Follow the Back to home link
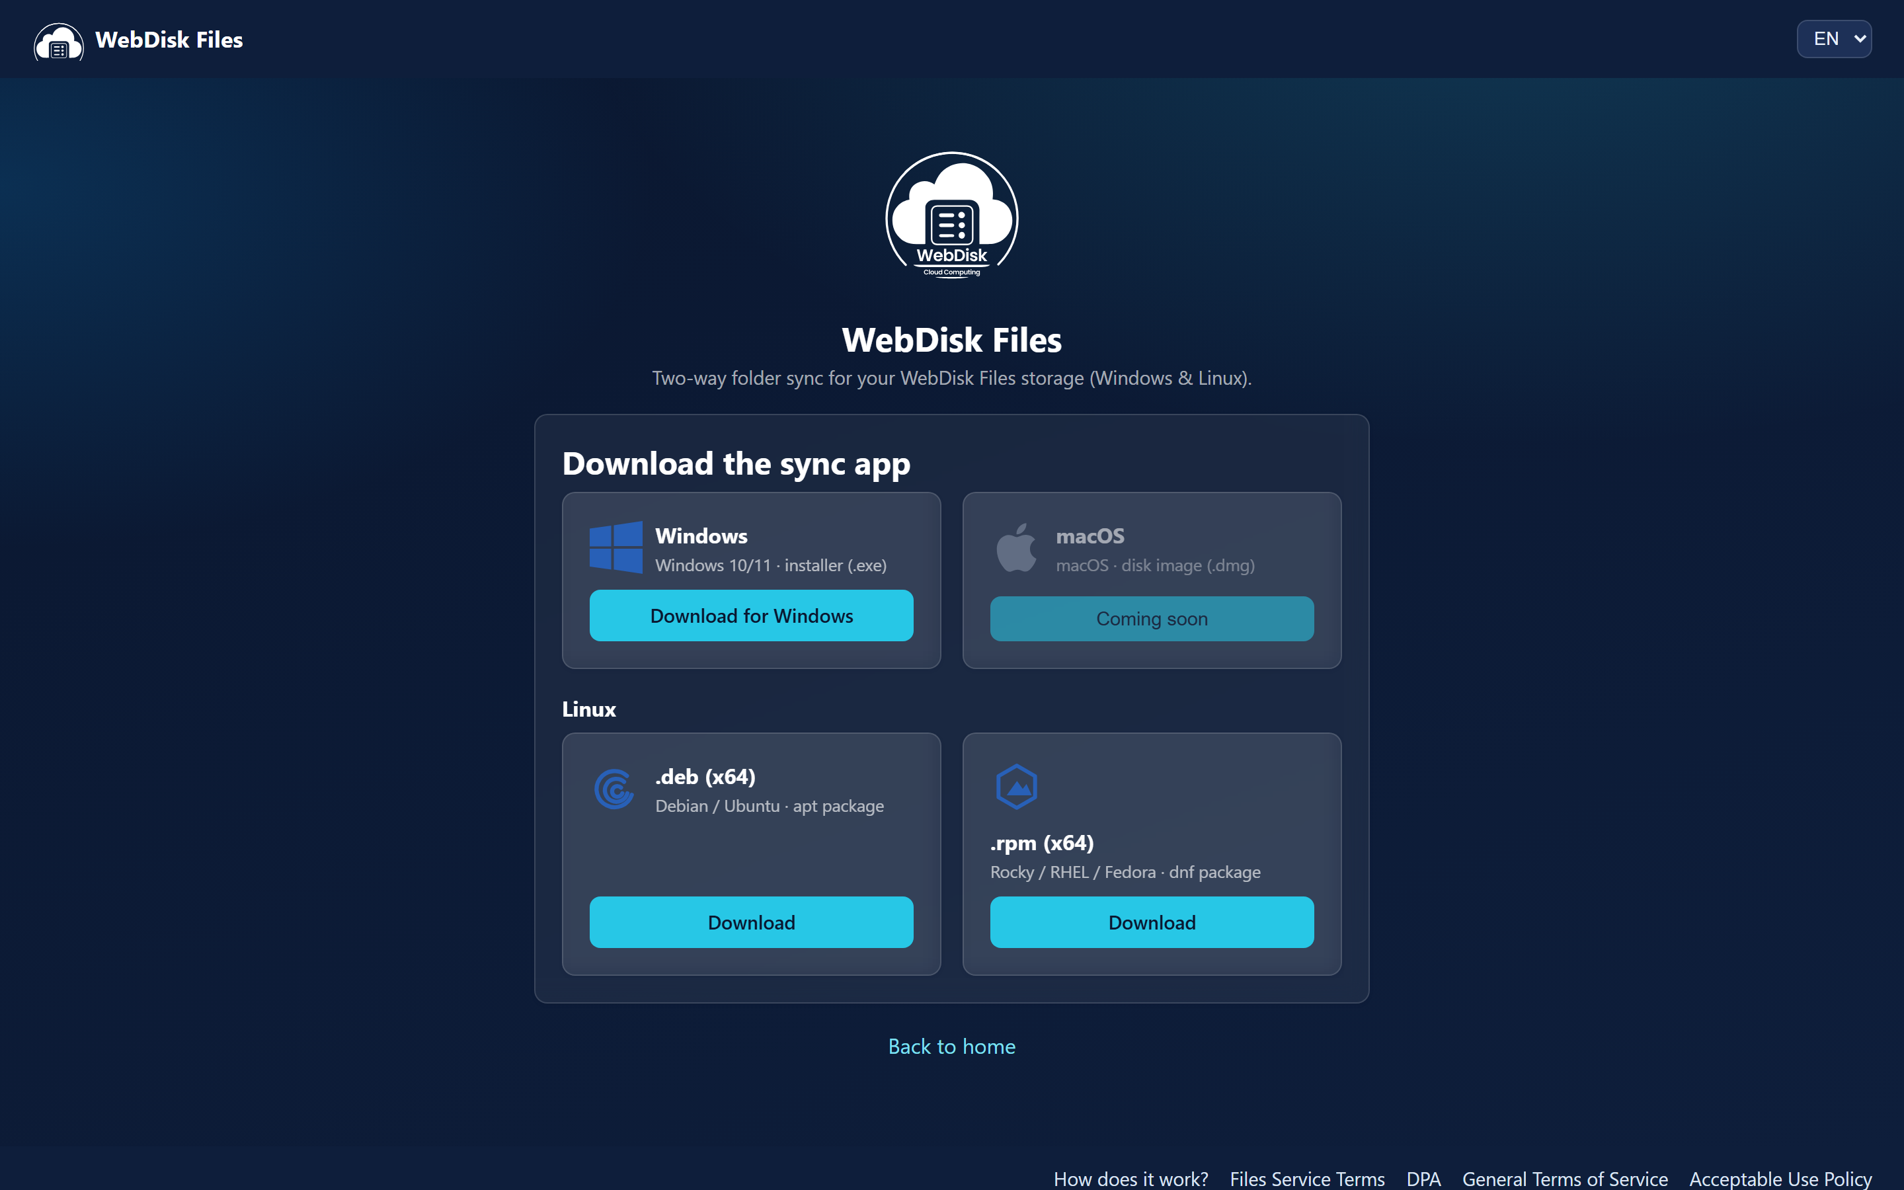The height and width of the screenshot is (1190, 1904). coord(952,1046)
